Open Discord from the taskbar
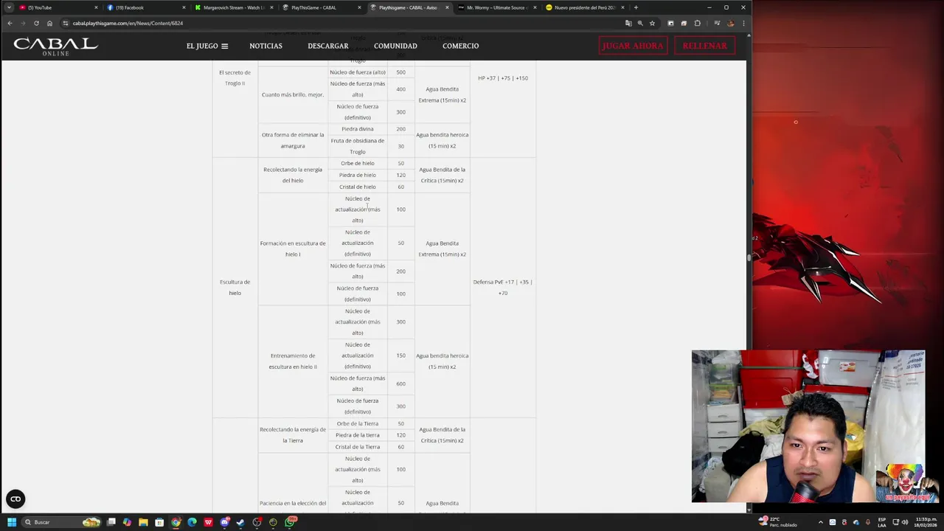Image resolution: width=944 pixels, height=531 pixels. click(x=224, y=522)
